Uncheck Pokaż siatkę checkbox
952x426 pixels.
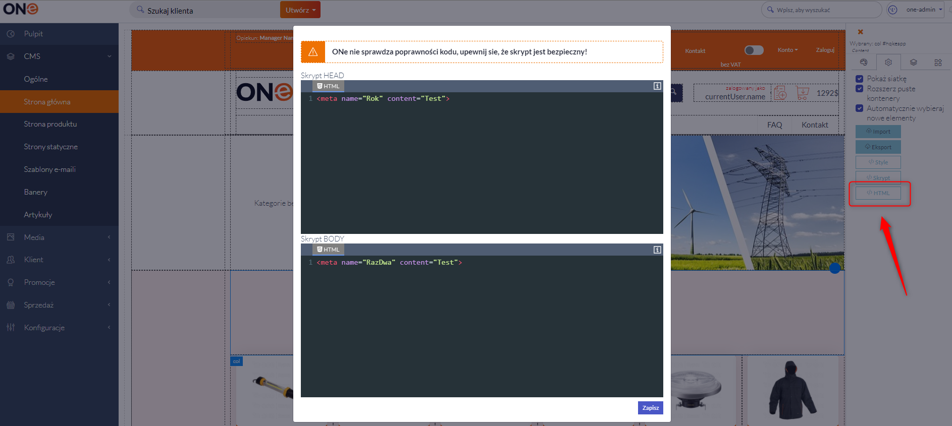[x=859, y=79]
